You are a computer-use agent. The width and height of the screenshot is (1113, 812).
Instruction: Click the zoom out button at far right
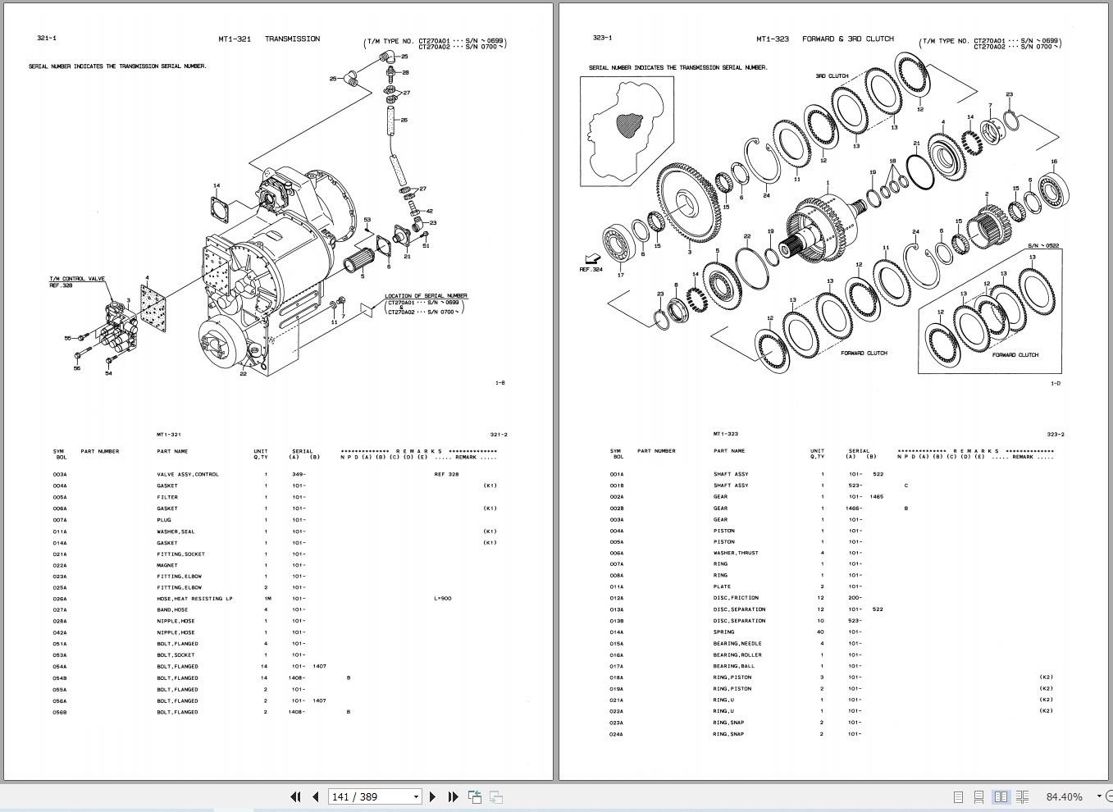tap(1110, 796)
